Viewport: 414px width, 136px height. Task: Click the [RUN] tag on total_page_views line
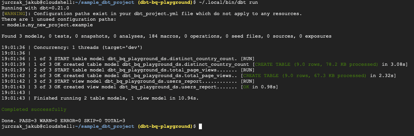click(x=248, y=70)
